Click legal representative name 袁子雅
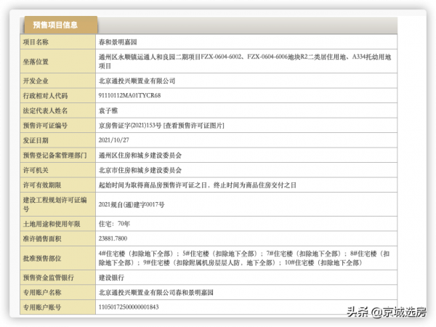Image resolution: width=436 pixels, height=327 pixels. (x=108, y=110)
